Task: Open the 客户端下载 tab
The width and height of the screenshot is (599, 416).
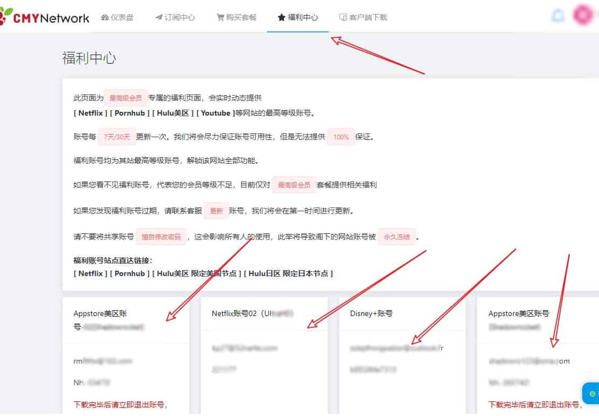Action: coord(363,17)
